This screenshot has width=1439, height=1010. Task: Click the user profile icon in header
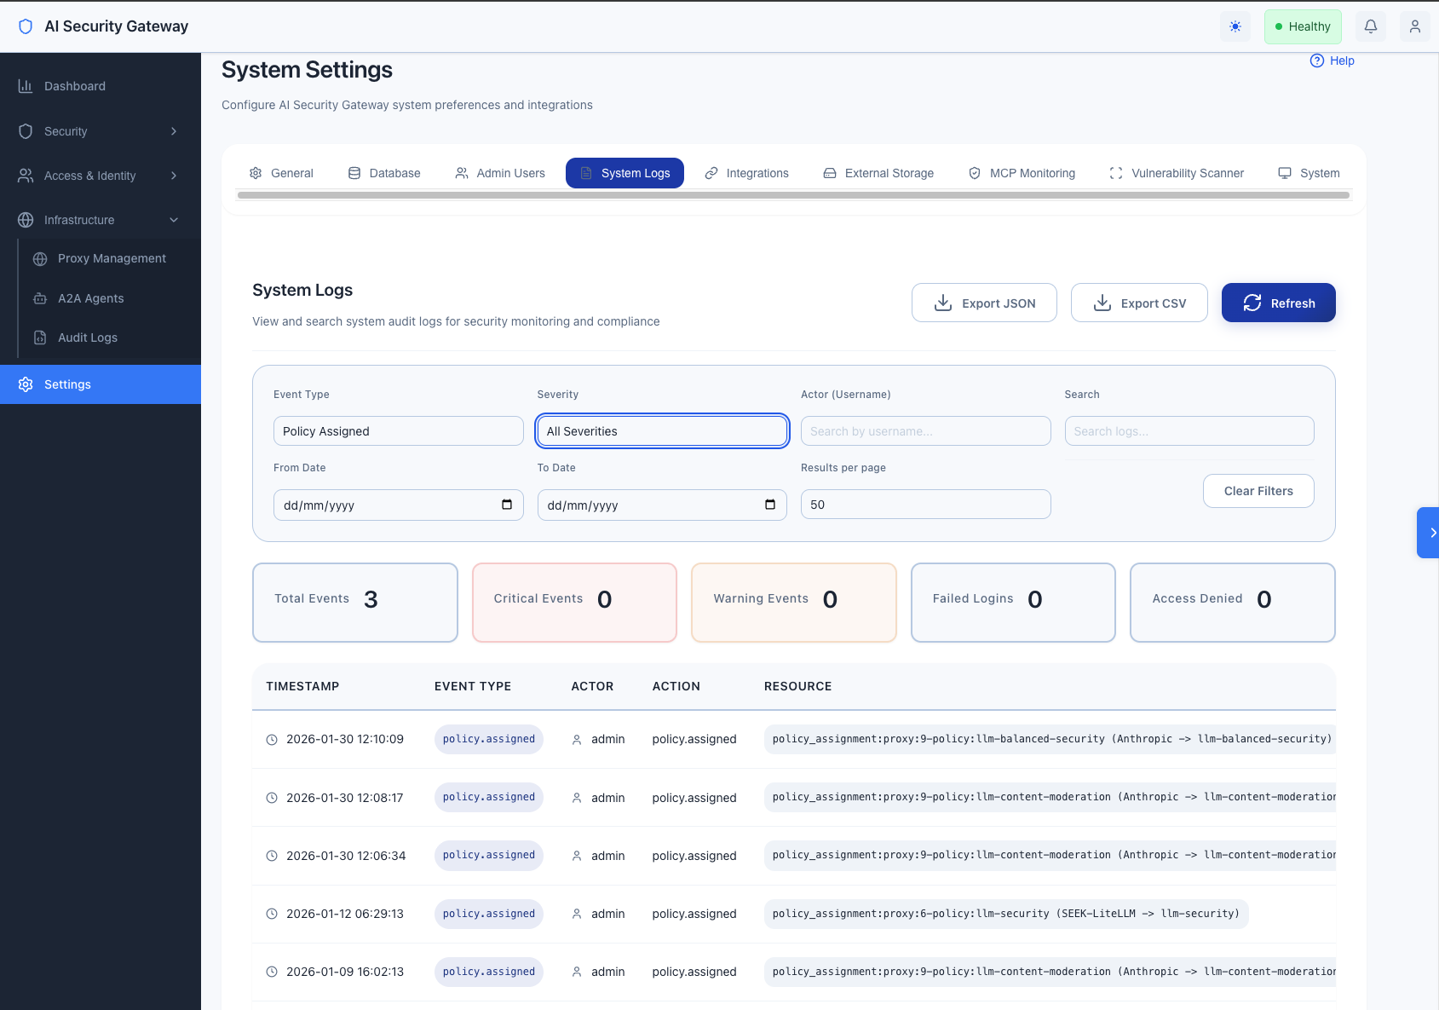1414,26
